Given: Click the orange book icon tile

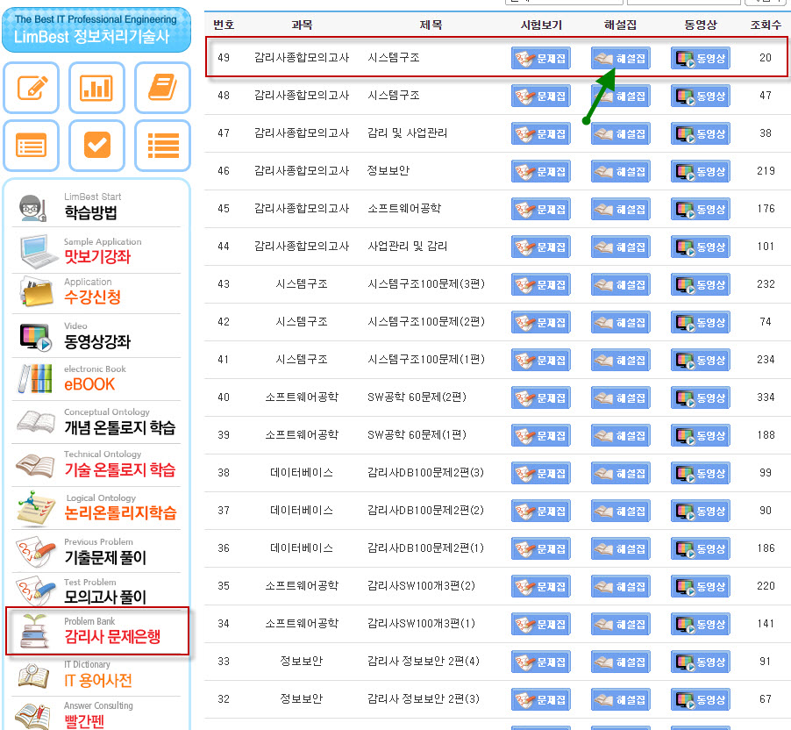Looking at the screenshot, I should pos(162,88).
